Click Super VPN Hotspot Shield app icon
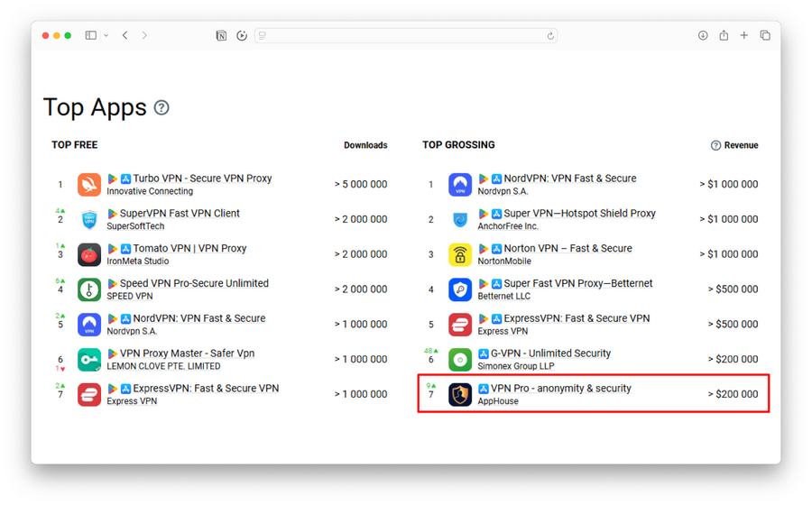 coord(460,219)
